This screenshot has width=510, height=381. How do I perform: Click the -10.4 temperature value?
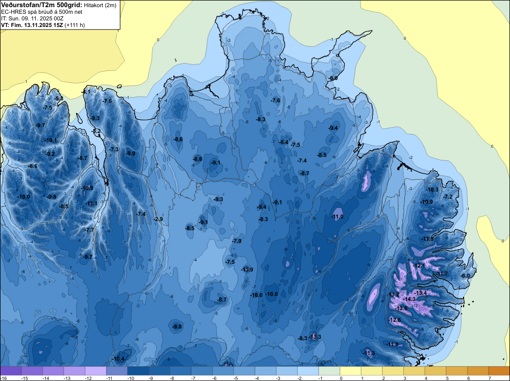pyautogui.click(x=118, y=359)
